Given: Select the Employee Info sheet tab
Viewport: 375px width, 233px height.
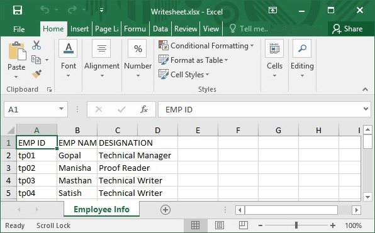Looking at the screenshot, I should coord(102,209).
